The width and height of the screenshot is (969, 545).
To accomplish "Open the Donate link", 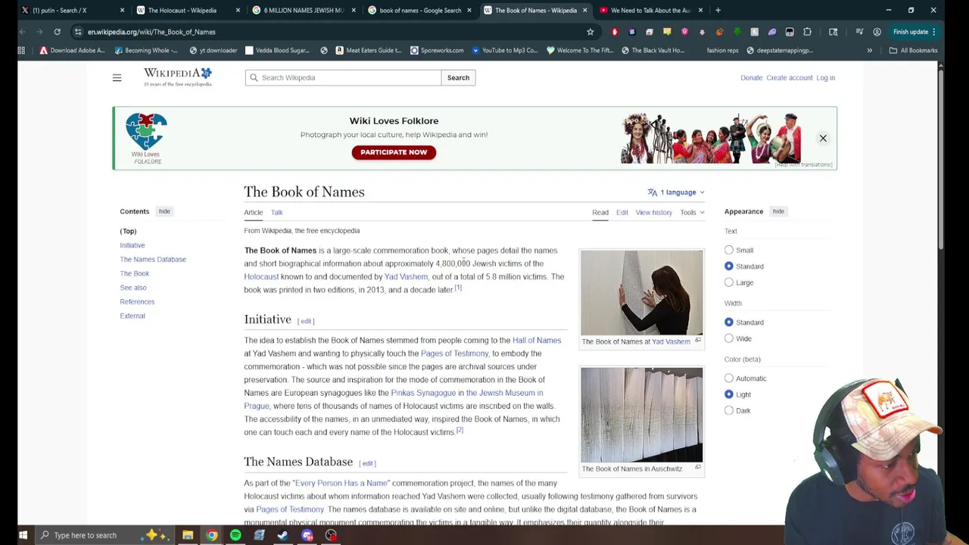I will point(751,77).
